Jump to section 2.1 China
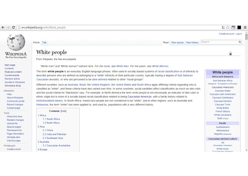 point(48,130)
